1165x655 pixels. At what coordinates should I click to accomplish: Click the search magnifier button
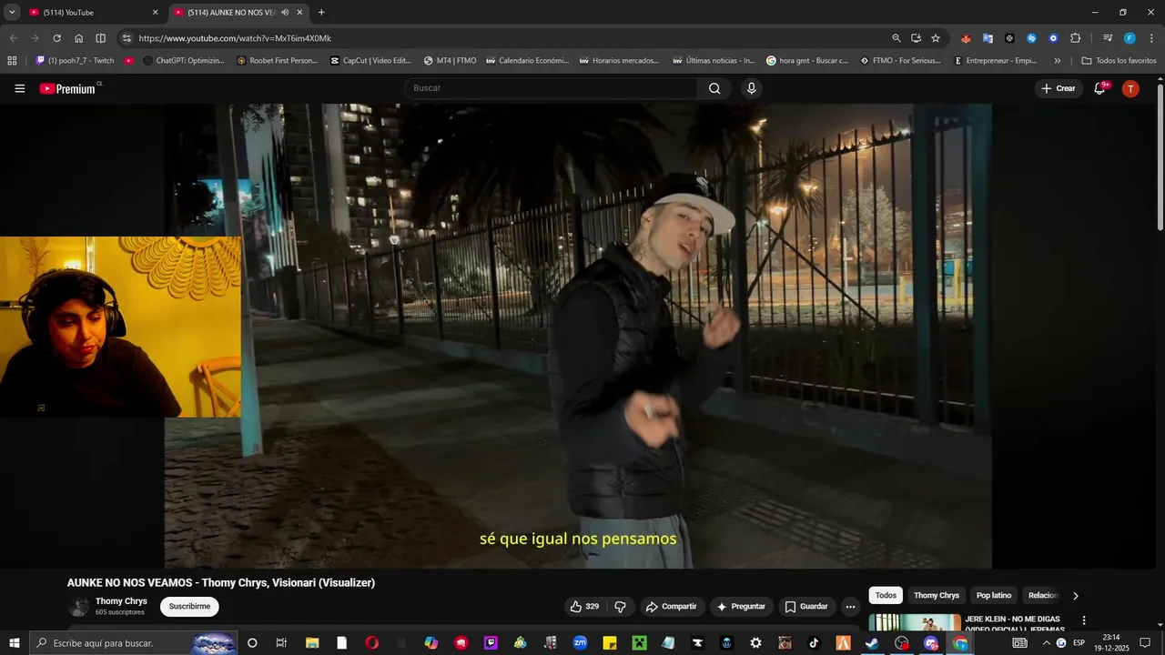click(714, 88)
